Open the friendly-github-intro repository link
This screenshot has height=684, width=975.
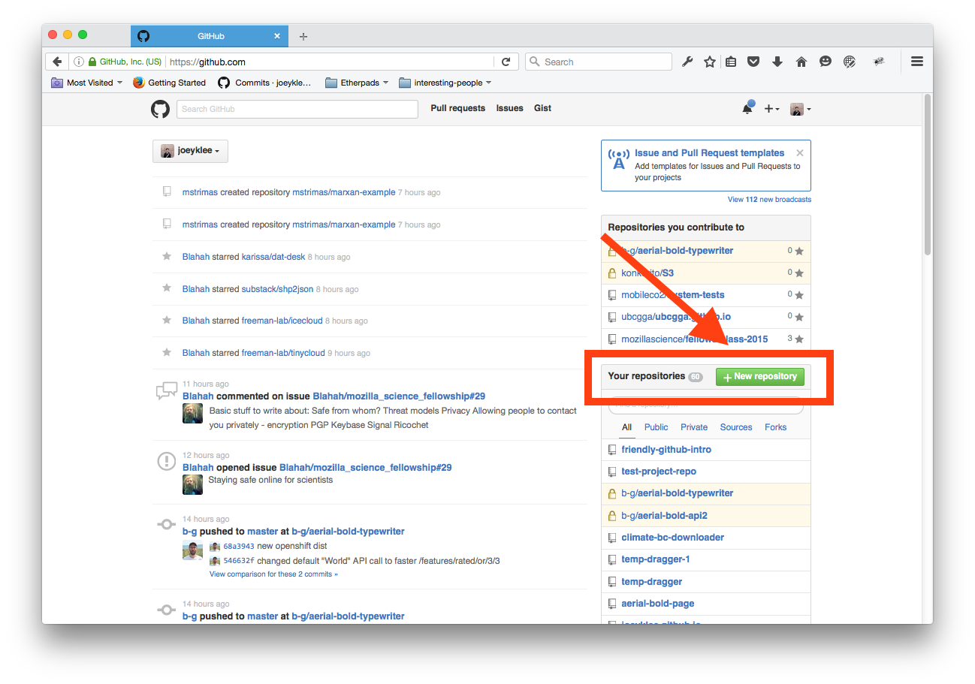click(666, 450)
